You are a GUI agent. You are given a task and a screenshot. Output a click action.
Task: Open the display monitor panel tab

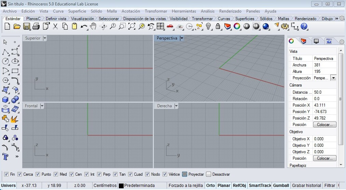tap(316, 41)
